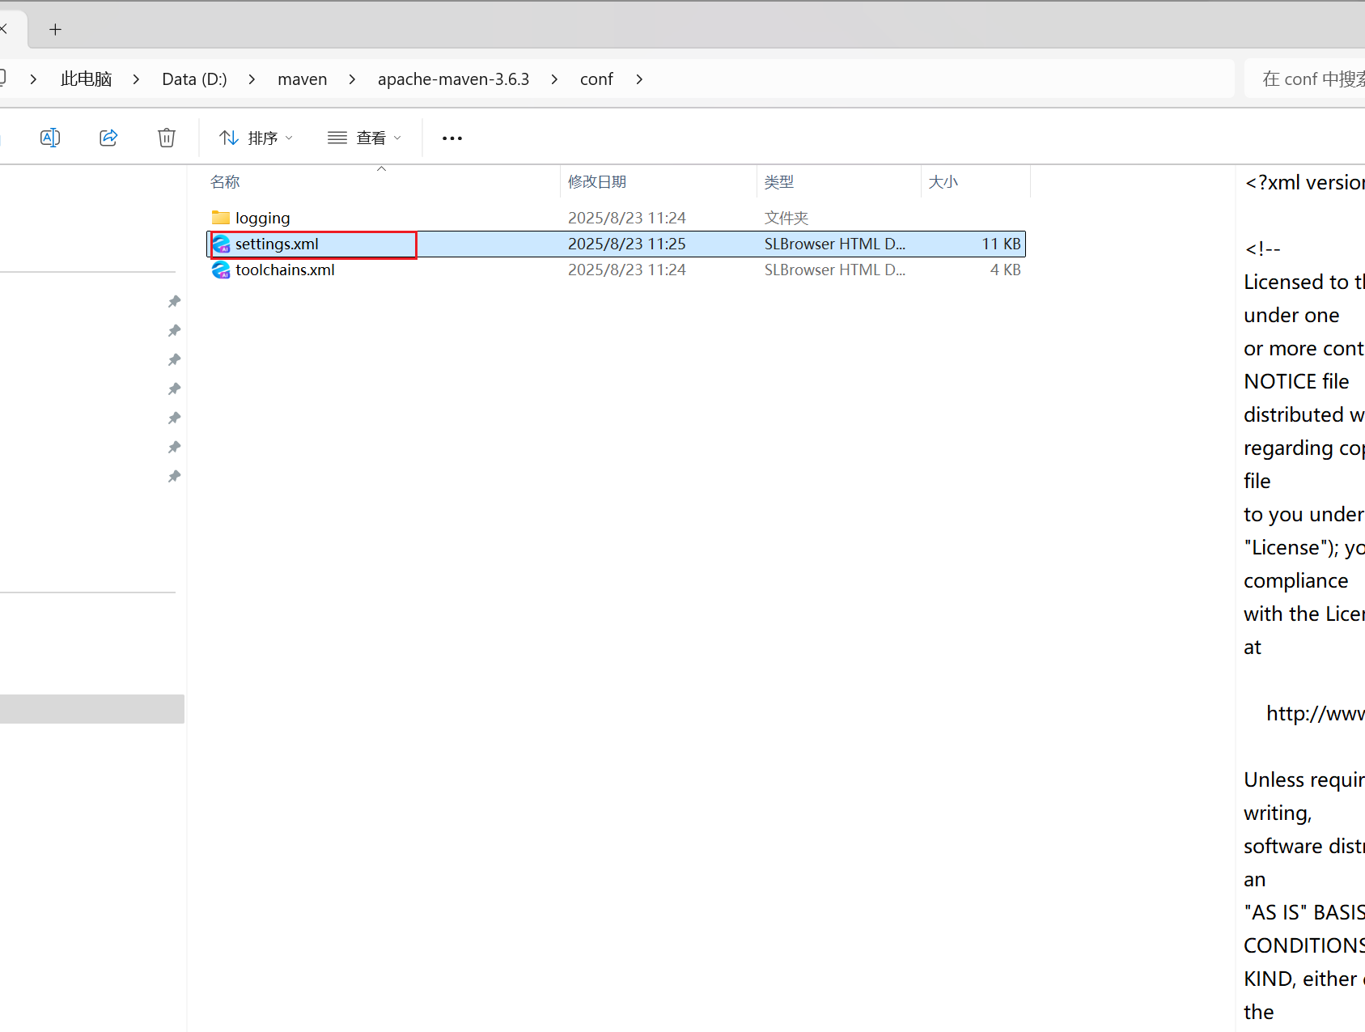This screenshot has width=1365, height=1032.
Task: Click the browser file icon beside settings.xml
Action: pyautogui.click(x=221, y=244)
